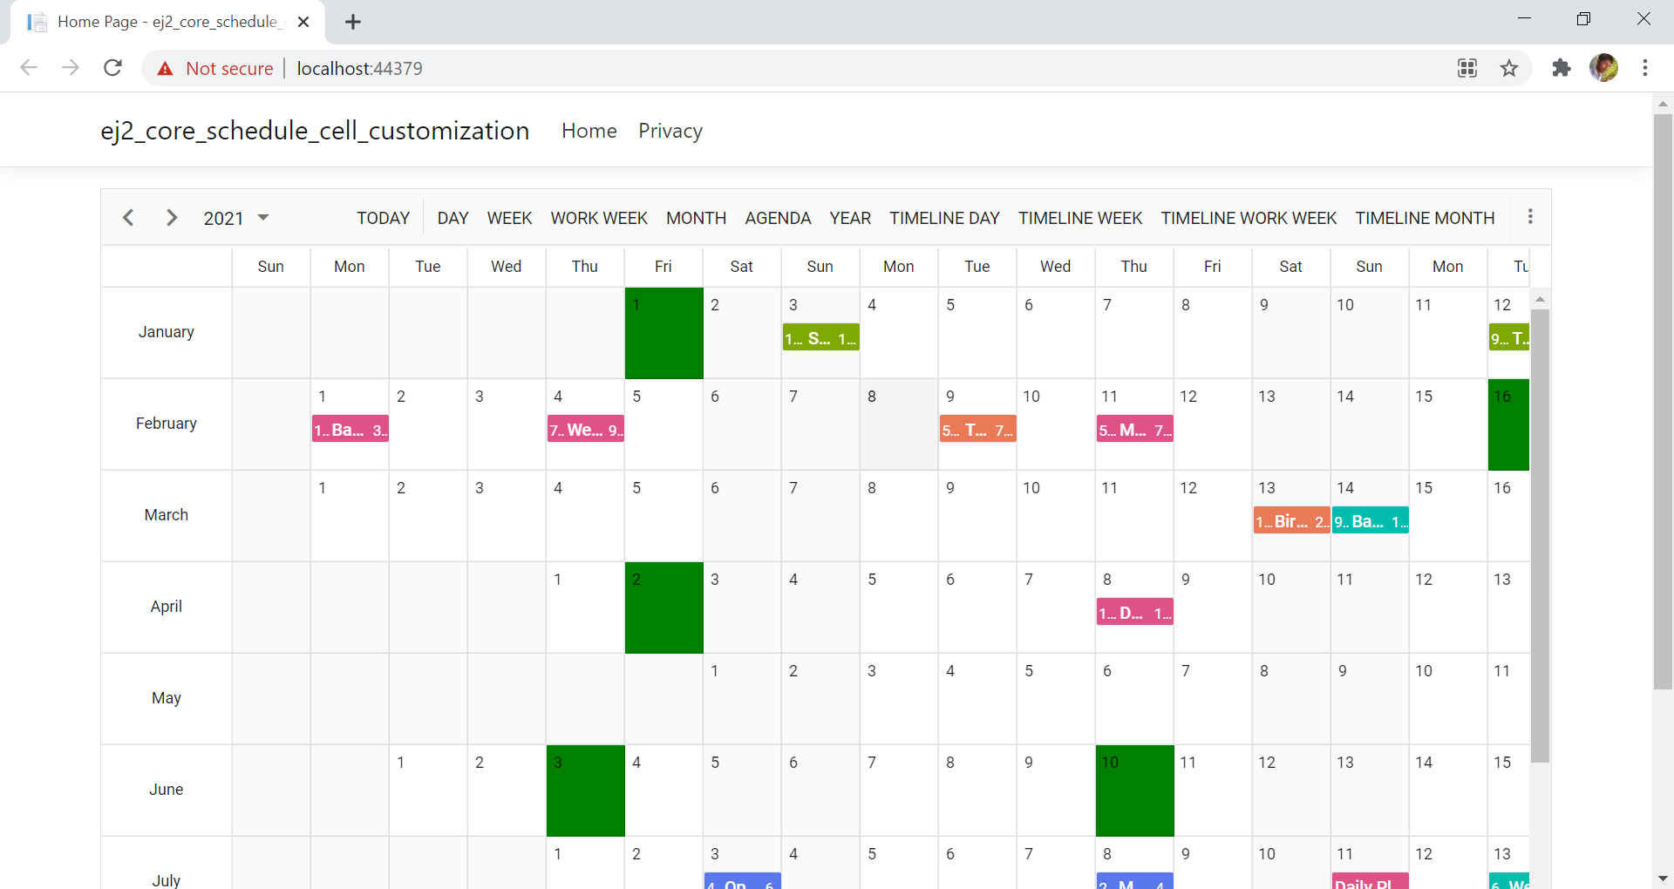1674x889 pixels.
Task: Open a new browser tab
Action: click(x=353, y=22)
